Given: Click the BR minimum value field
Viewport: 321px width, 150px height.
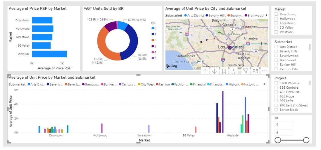Looking at the screenshot, I should (x=284, y=124).
